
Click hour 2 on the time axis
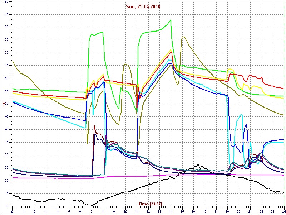click(x=35, y=211)
